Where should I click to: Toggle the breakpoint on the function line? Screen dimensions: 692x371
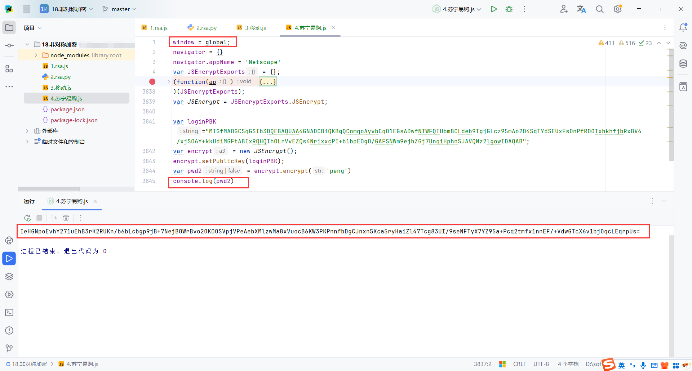(x=152, y=82)
